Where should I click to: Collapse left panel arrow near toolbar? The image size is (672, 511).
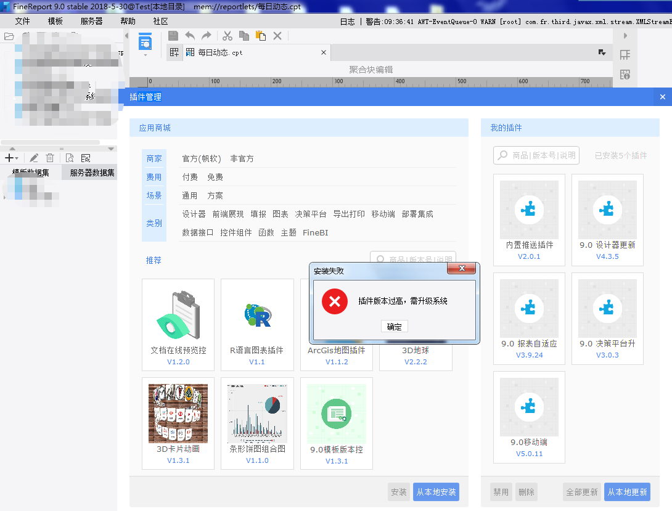click(126, 36)
